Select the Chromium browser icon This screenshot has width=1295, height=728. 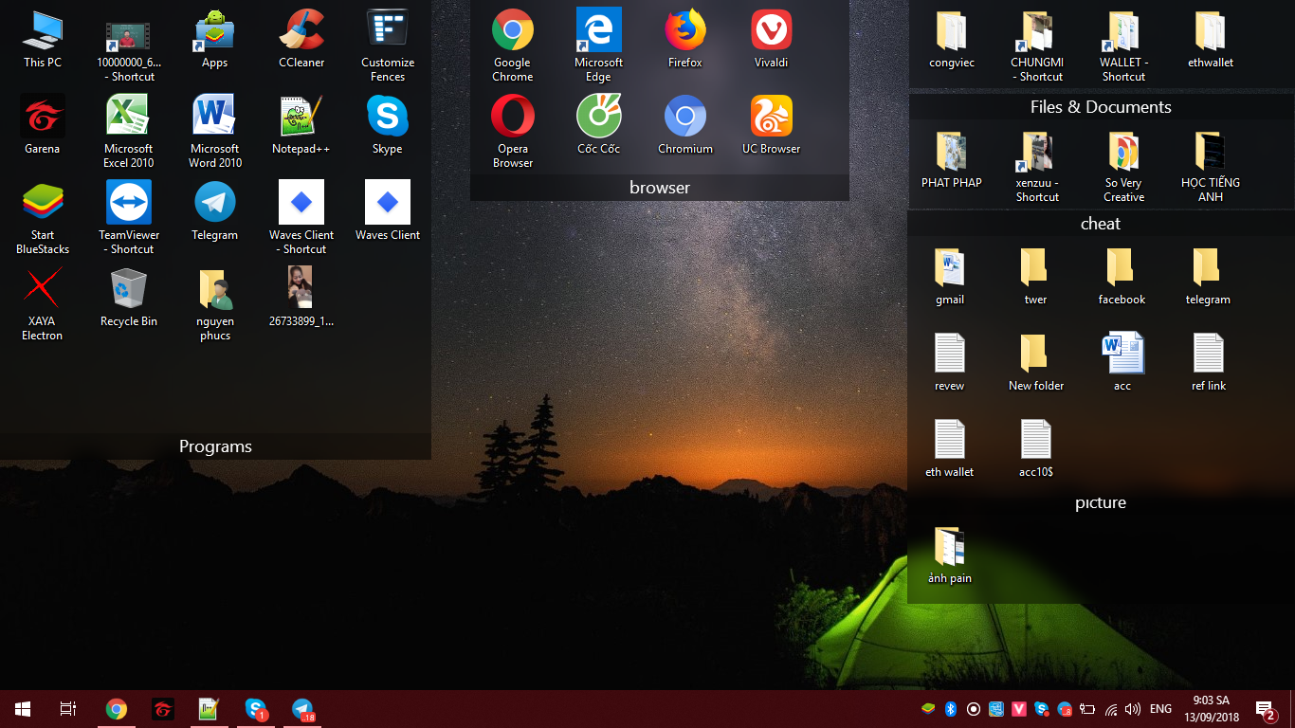tap(685, 125)
